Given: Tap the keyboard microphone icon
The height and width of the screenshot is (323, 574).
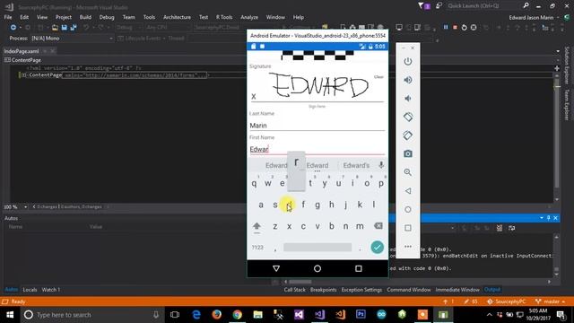Looking at the screenshot, I should click(x=381, y=165).
